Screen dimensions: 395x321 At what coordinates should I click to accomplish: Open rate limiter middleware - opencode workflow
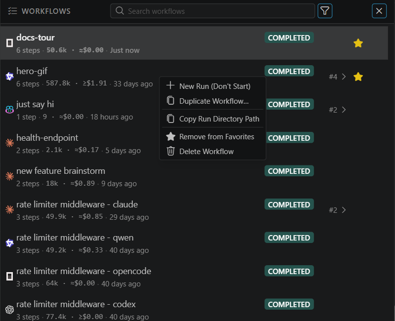click(194, 276)
